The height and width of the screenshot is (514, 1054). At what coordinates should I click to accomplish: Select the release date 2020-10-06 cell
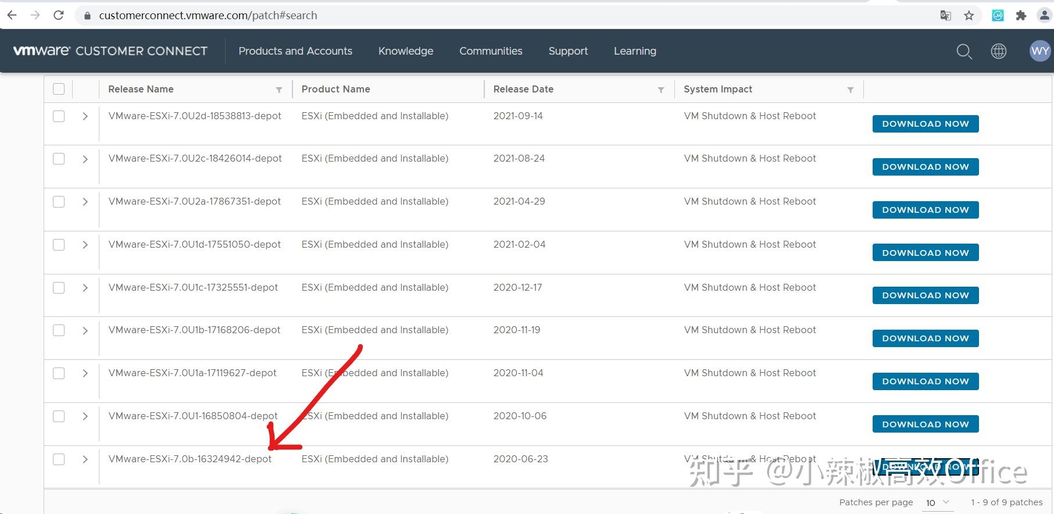click(x=520, y=416)
